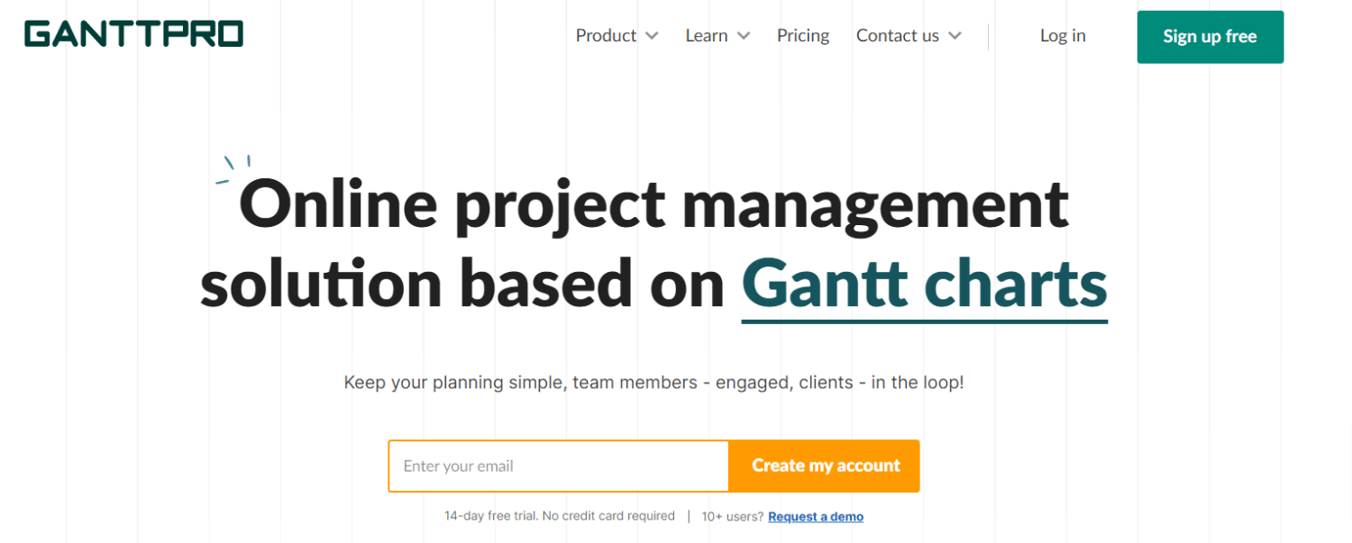Expand the Learn dropdown arrow
Viewport: 1352px width, 543px height.
(745, 36)
